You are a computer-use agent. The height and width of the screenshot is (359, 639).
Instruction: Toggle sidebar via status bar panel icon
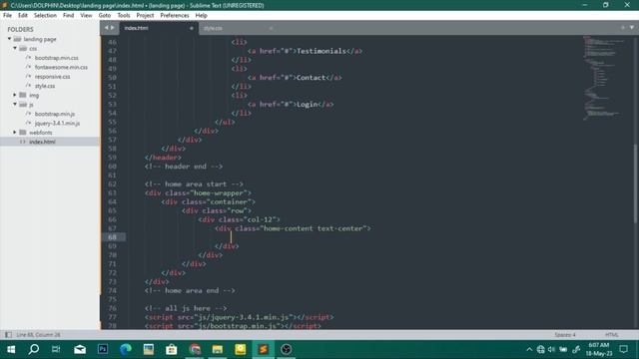pos(8,335)
